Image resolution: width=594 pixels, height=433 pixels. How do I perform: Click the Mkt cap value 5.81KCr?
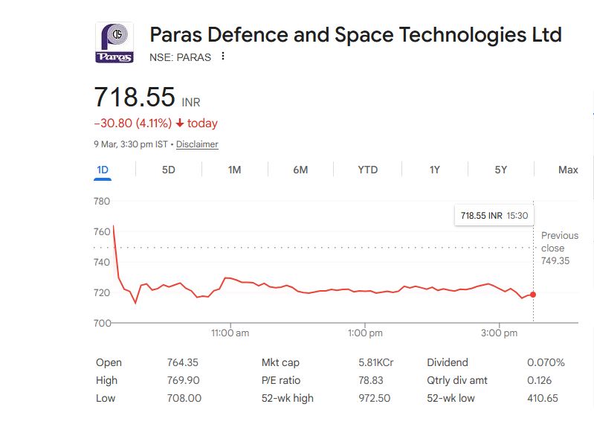(375, 362)
